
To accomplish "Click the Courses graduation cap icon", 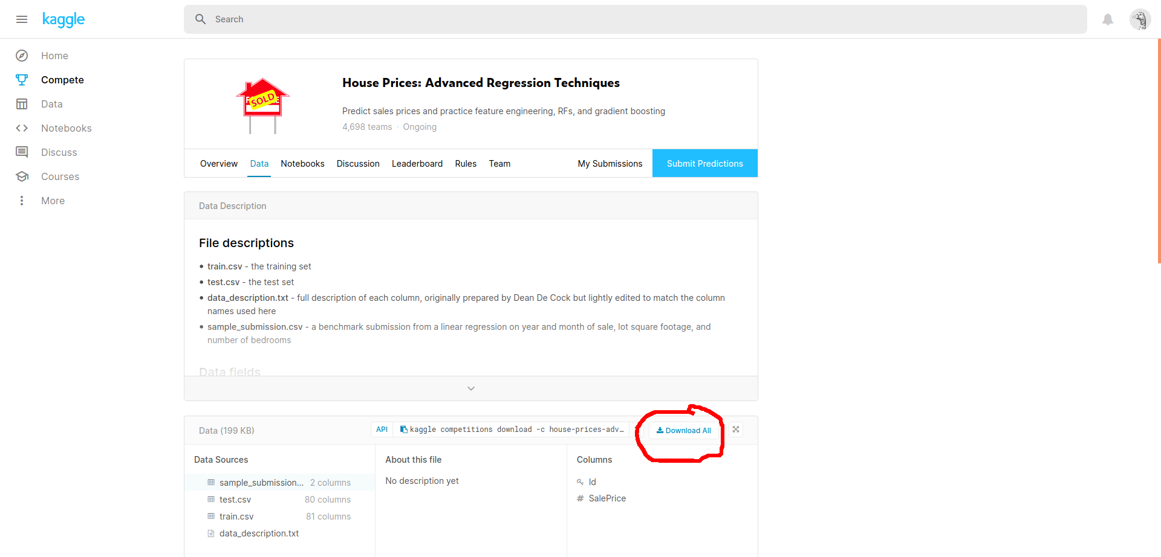I will tap(22, 176).
